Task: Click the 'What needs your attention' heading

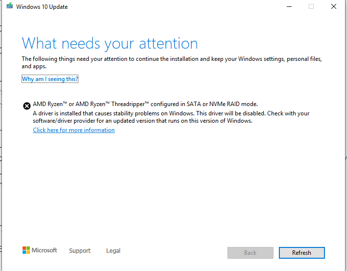Action: point(110,43)
